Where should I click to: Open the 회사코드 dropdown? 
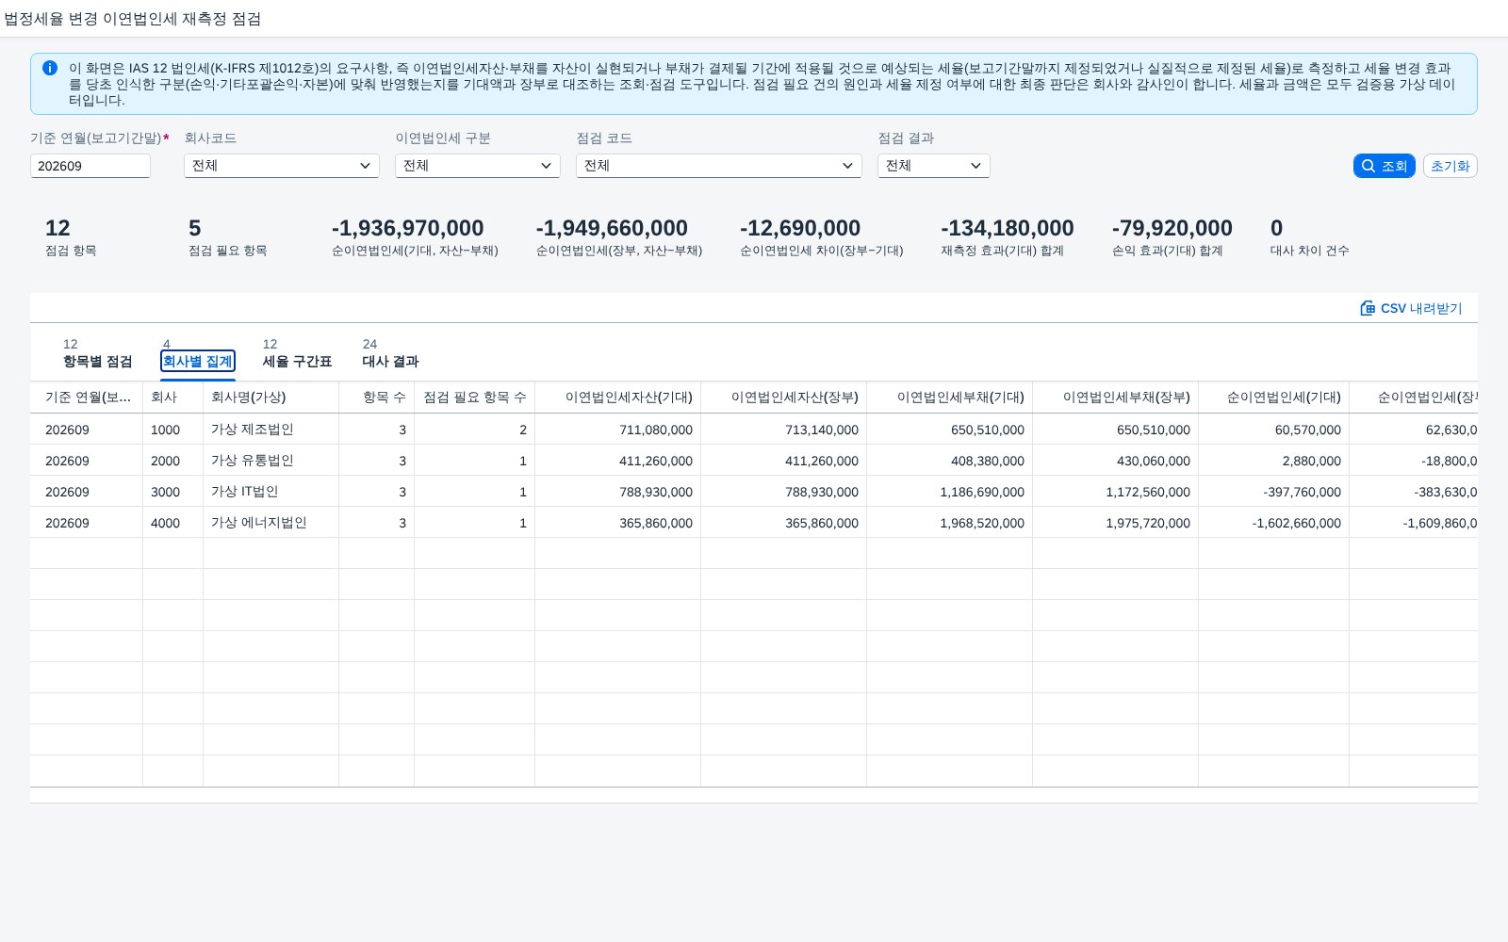point(282,166)
